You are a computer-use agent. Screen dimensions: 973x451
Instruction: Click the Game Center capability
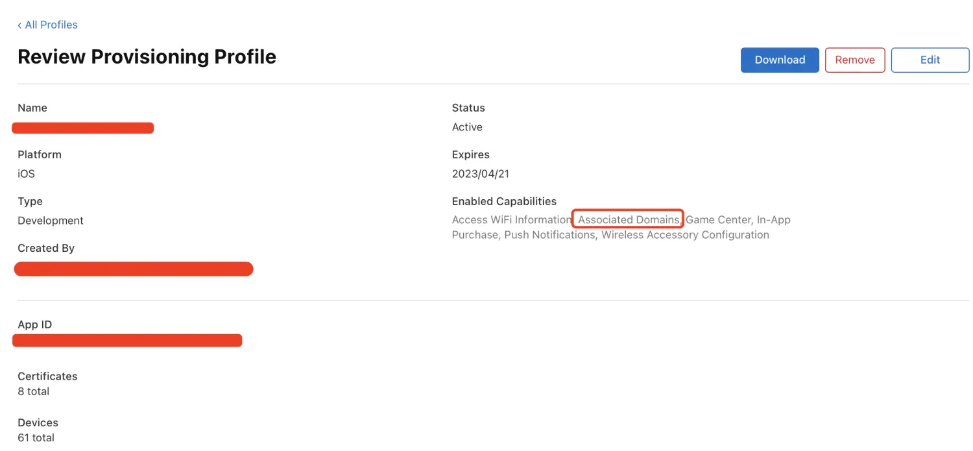pyautogui.click(x=717, y=219)
